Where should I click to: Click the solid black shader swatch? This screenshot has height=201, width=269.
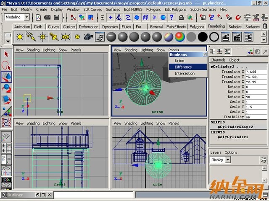tap(203, 37)
